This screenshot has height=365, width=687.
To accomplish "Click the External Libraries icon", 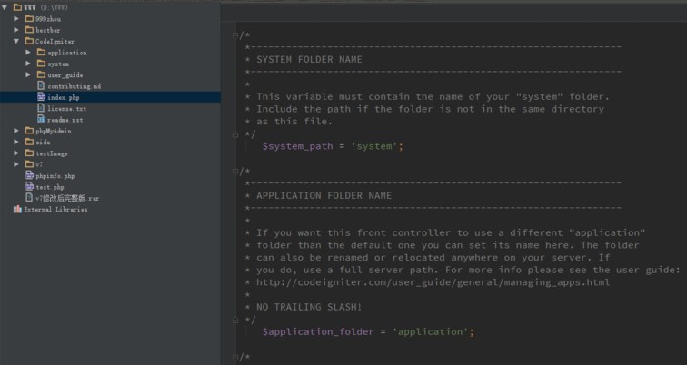I will 17,209.
